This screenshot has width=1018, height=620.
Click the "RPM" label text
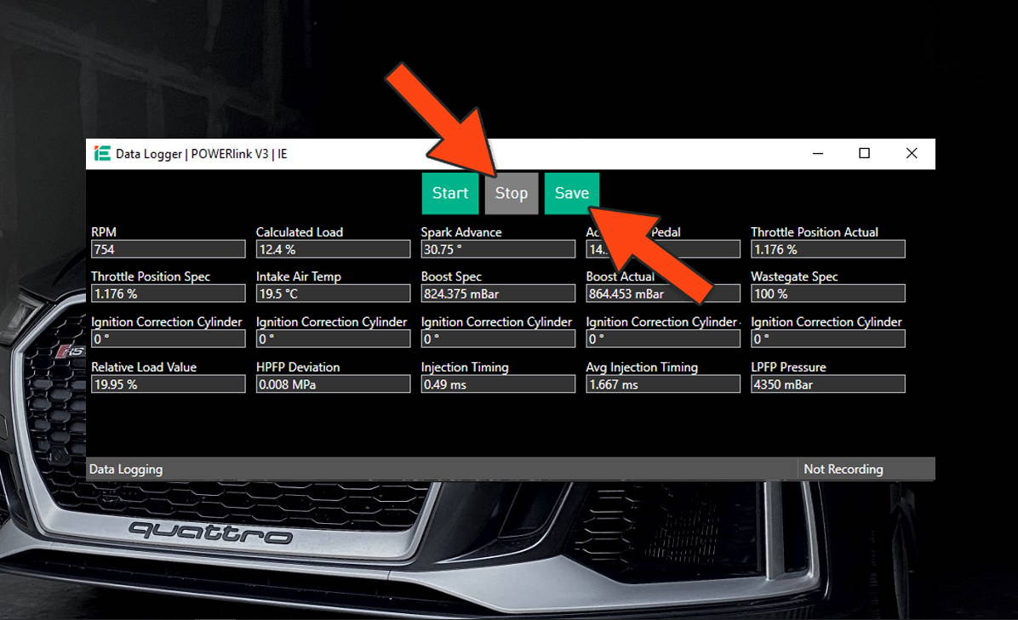(x=104, y=232)
